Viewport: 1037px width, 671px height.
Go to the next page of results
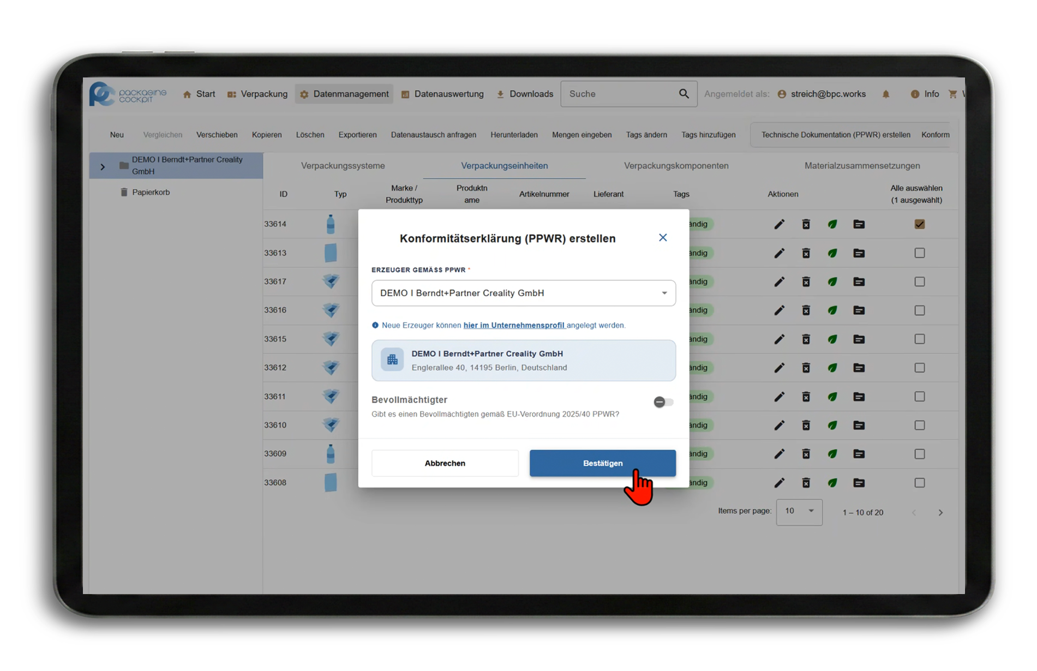click(940, 513)
